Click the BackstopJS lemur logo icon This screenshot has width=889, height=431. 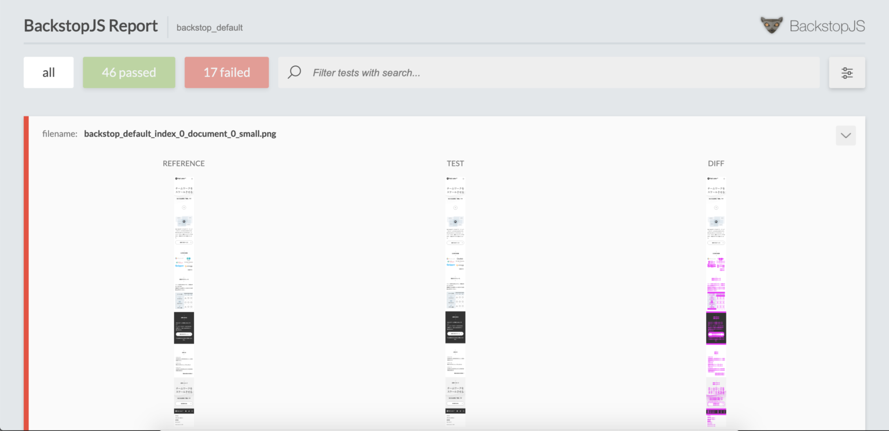pos(772,25)
